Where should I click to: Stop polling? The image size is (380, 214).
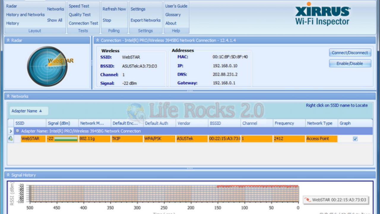tap(107, 20)
